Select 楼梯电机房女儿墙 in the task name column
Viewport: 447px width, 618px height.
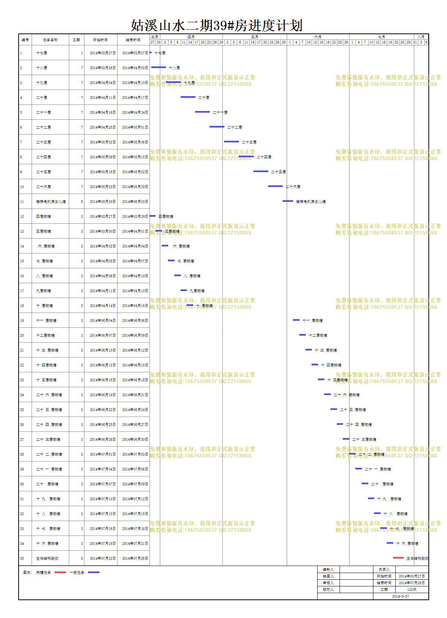[51, 202]
